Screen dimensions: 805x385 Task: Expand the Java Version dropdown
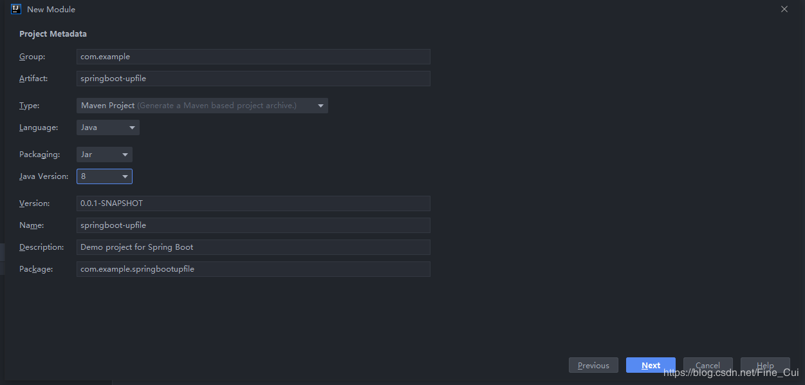click(104, 176)
